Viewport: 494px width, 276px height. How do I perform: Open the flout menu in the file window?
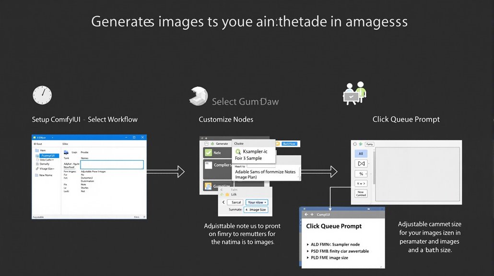pos(38,144)
